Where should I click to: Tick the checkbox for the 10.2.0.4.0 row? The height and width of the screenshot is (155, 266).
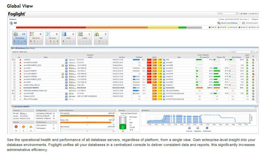coord(14,60)
